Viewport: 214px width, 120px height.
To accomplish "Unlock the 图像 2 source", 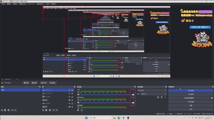I will click(72, 100).
